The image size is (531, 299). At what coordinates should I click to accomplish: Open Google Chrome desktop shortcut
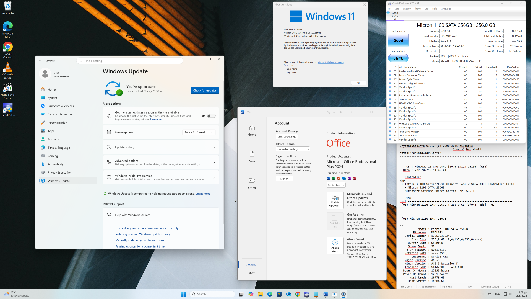[x=7, y=50]
